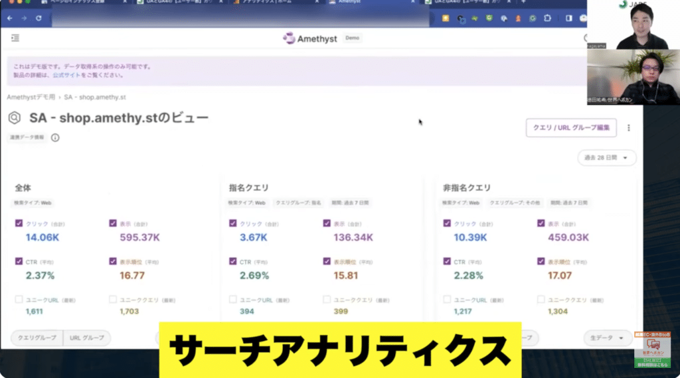This screenshot has height=378, width=680.
Task: Toggle 表示順位 checkbox in 全体 panel
Action: pos(113,261)
